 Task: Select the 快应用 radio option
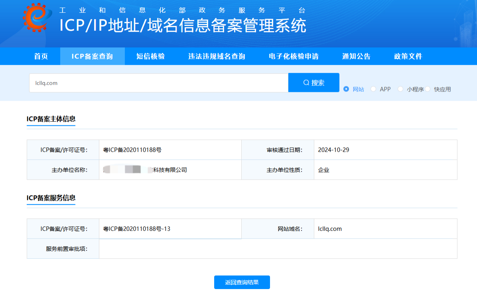click(428, 89)
